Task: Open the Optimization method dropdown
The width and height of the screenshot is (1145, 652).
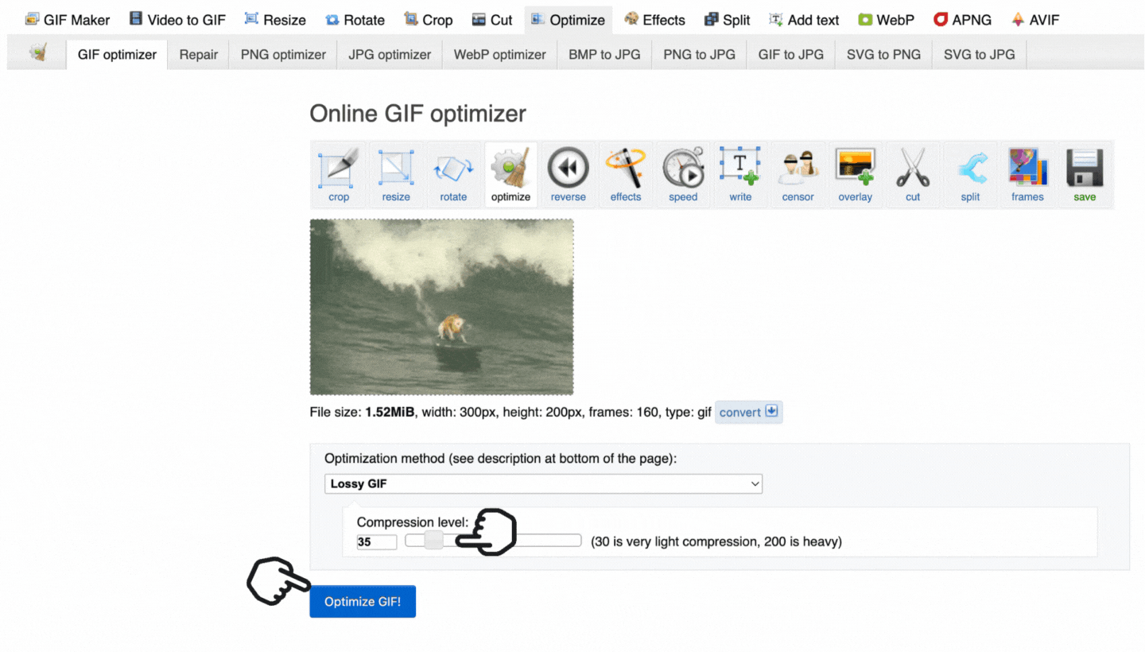Action: click(543, 483)
